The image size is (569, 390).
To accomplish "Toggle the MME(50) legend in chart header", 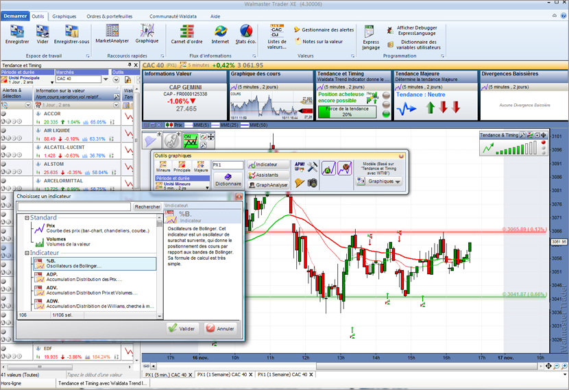I will [254, 125].
